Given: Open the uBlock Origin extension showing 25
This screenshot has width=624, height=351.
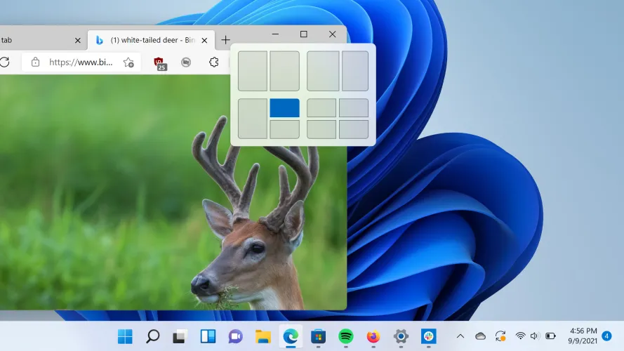Looking at the screenshot, I should [160, 62].
